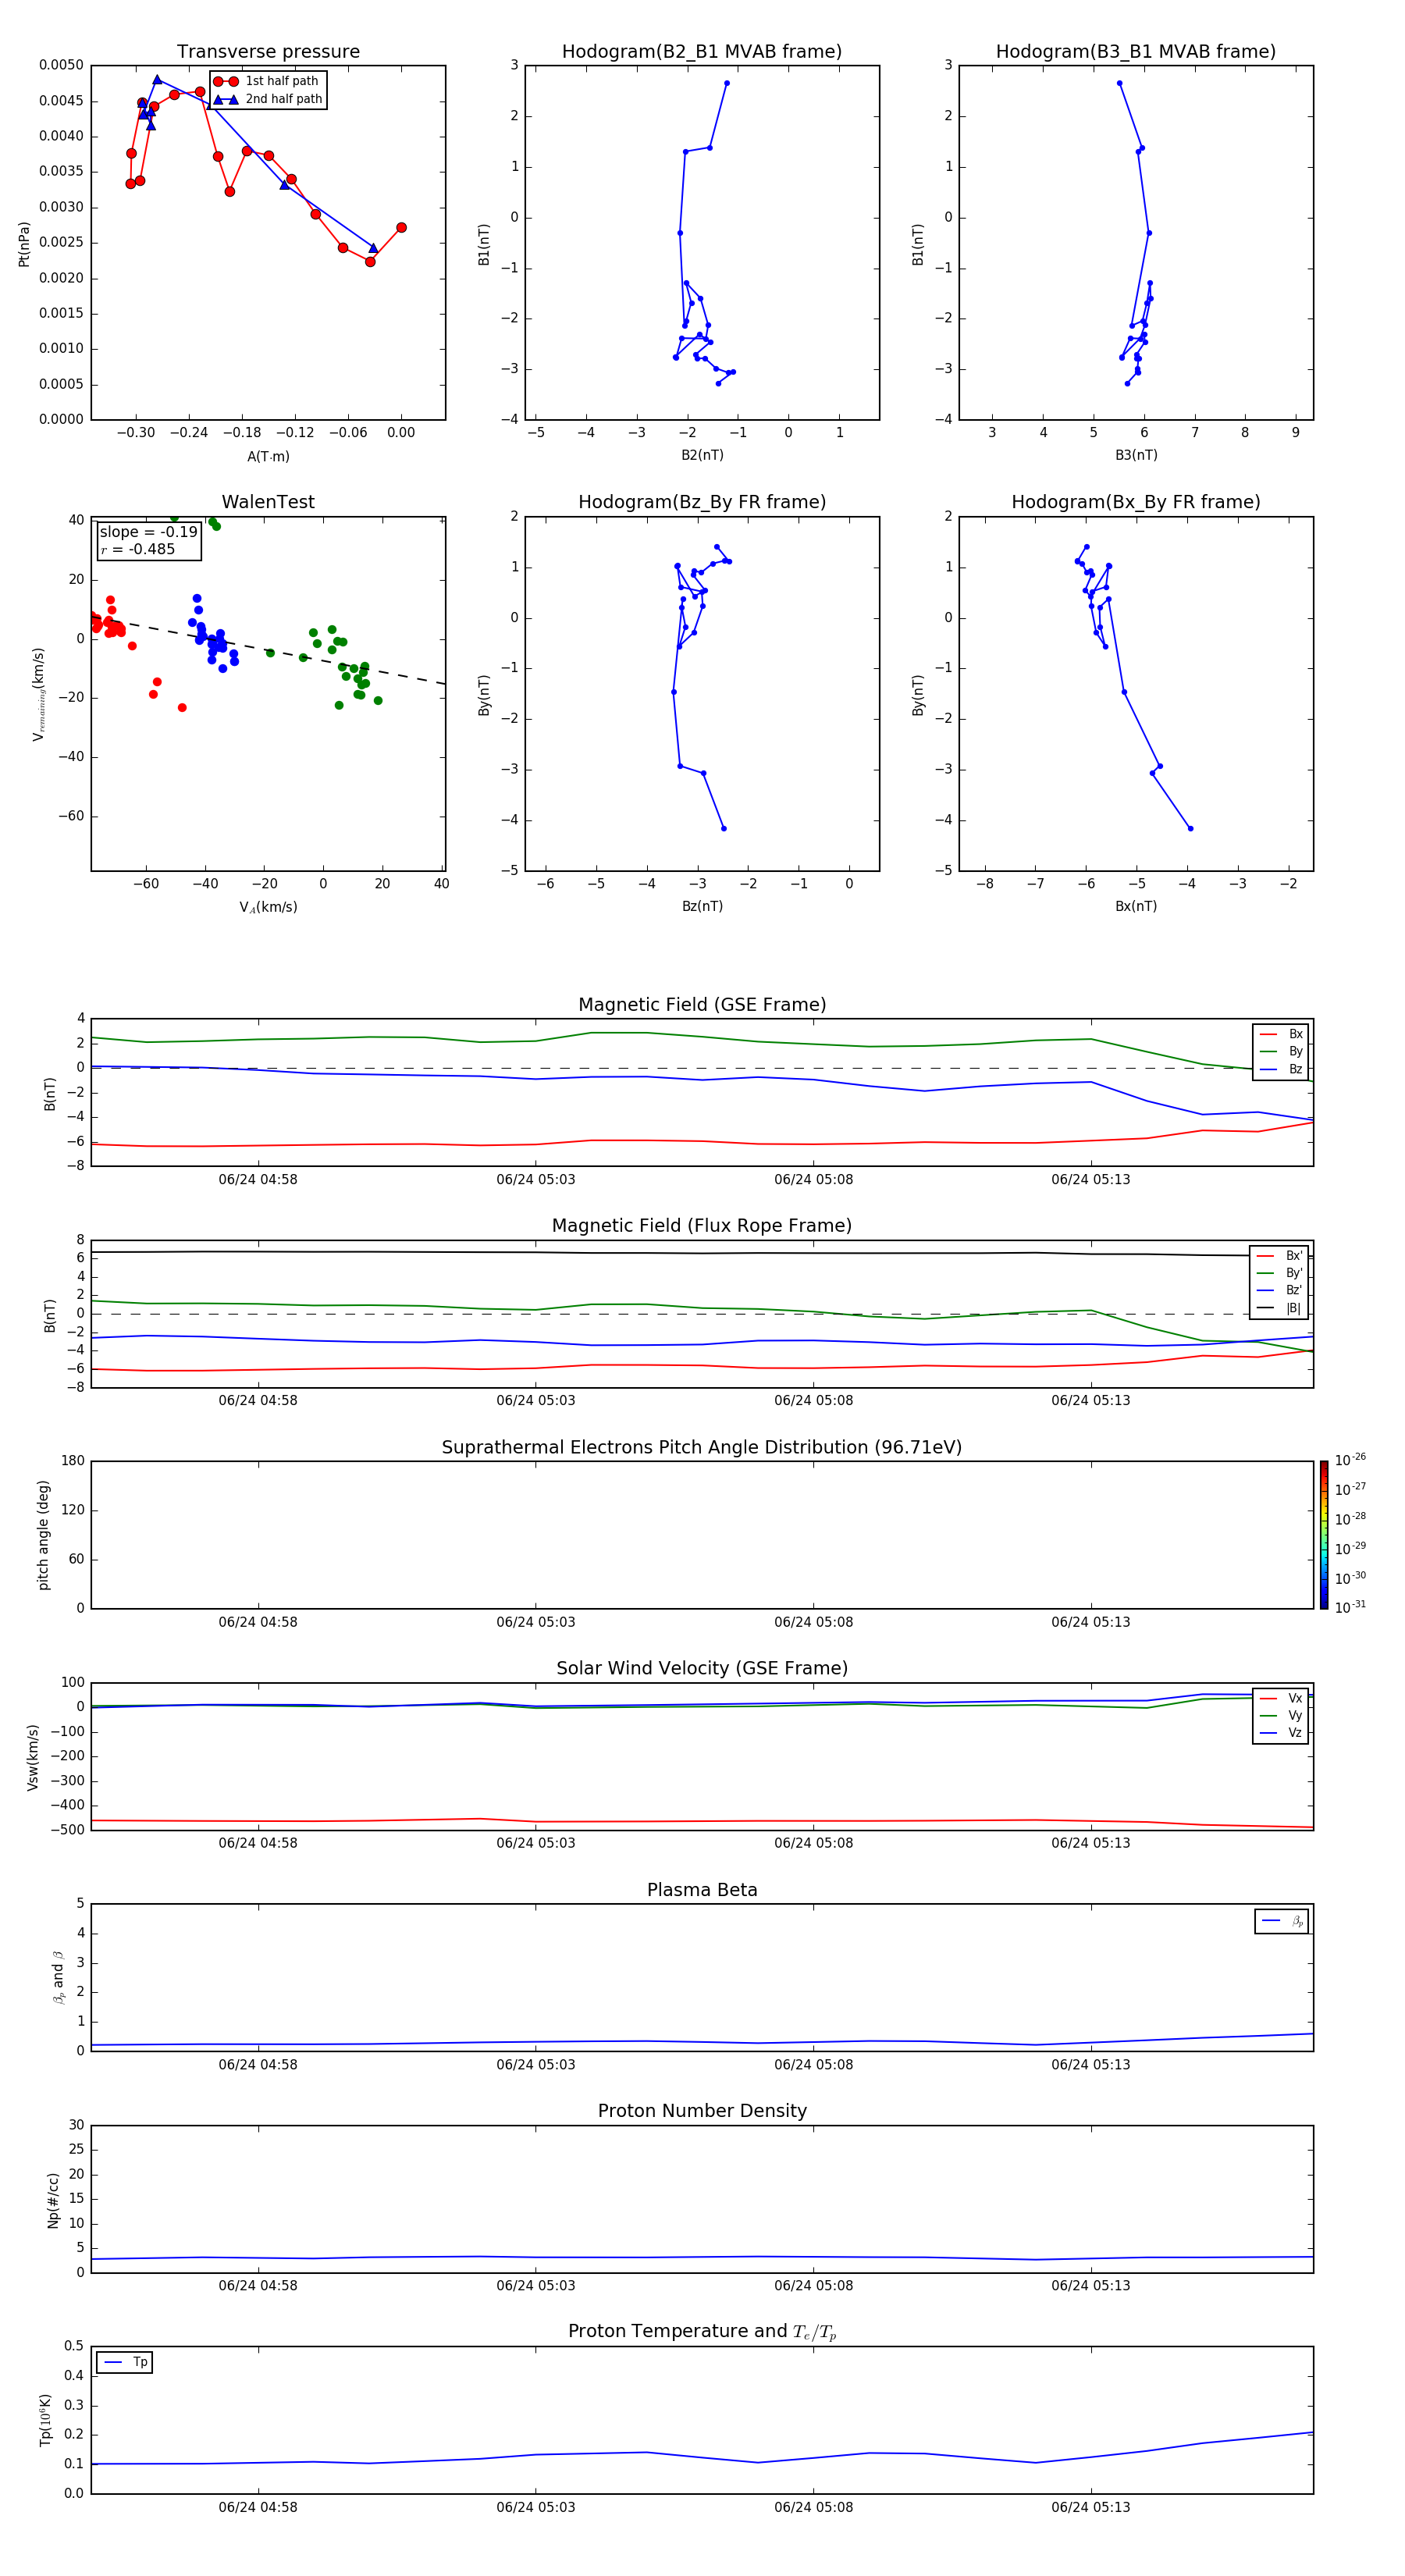Click the 'B3(nT)' x-axis label
The image size is (1405, 2576).
click(x=1136, y=455)
